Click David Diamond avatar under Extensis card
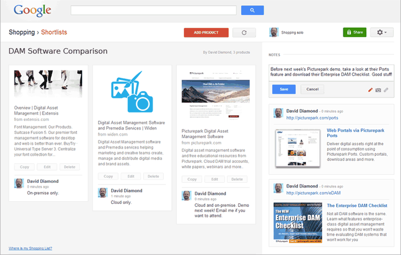This screenshot has width=401, height=255. click(19, 183)
